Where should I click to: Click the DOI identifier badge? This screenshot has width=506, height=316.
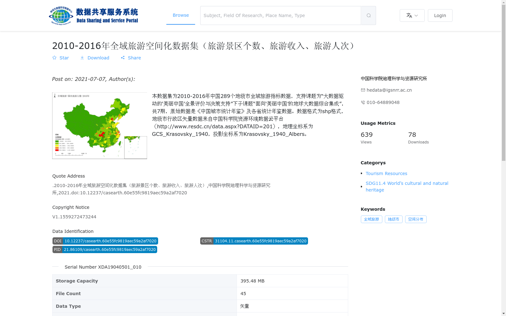tap(105, 241)
